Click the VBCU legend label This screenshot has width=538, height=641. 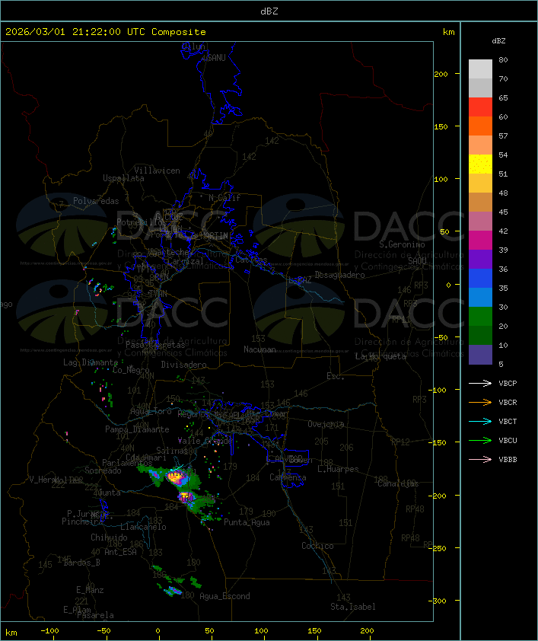(508, 440)
